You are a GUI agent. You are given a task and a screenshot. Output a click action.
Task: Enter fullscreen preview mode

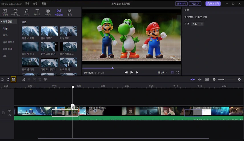click(178, 72)
